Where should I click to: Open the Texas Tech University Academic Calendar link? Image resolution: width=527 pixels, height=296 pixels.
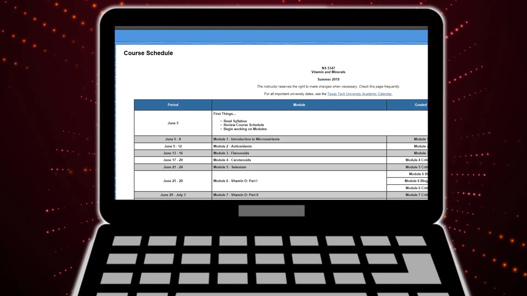click(360, 94)
